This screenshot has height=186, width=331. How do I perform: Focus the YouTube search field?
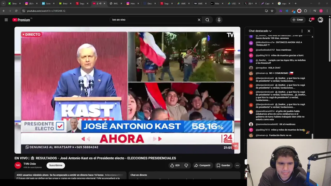click(154, 20)
